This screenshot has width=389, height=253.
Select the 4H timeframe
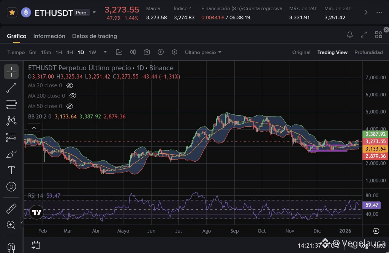(70, 52)
